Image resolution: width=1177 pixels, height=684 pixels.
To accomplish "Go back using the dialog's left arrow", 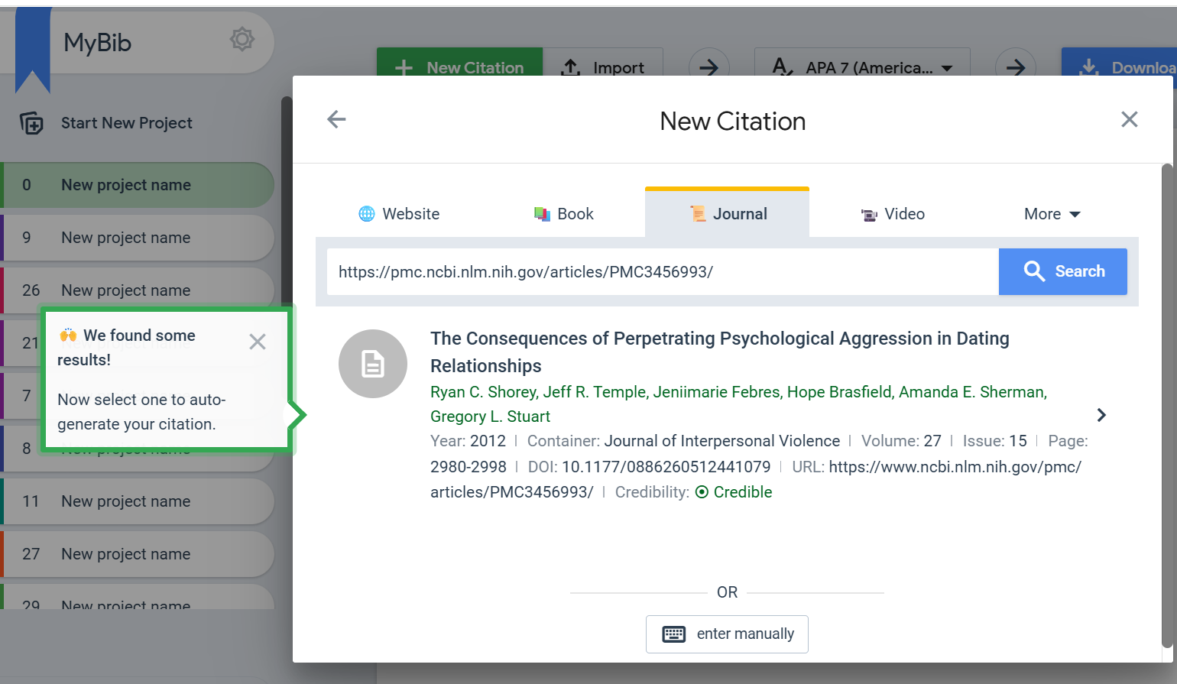I will (x=336, y=119).
